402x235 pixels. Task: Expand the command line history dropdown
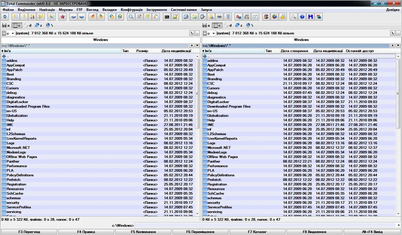tap(398, 226)
